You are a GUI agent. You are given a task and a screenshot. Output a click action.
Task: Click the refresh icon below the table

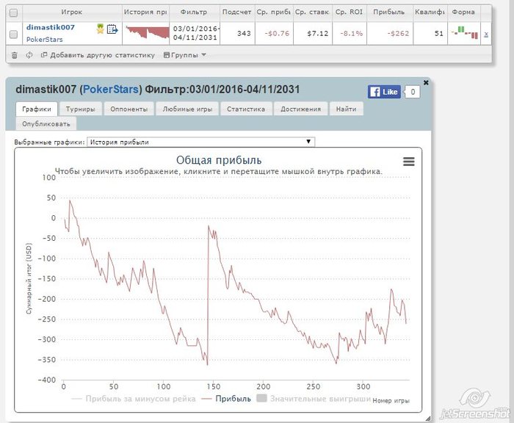(29, 55)
